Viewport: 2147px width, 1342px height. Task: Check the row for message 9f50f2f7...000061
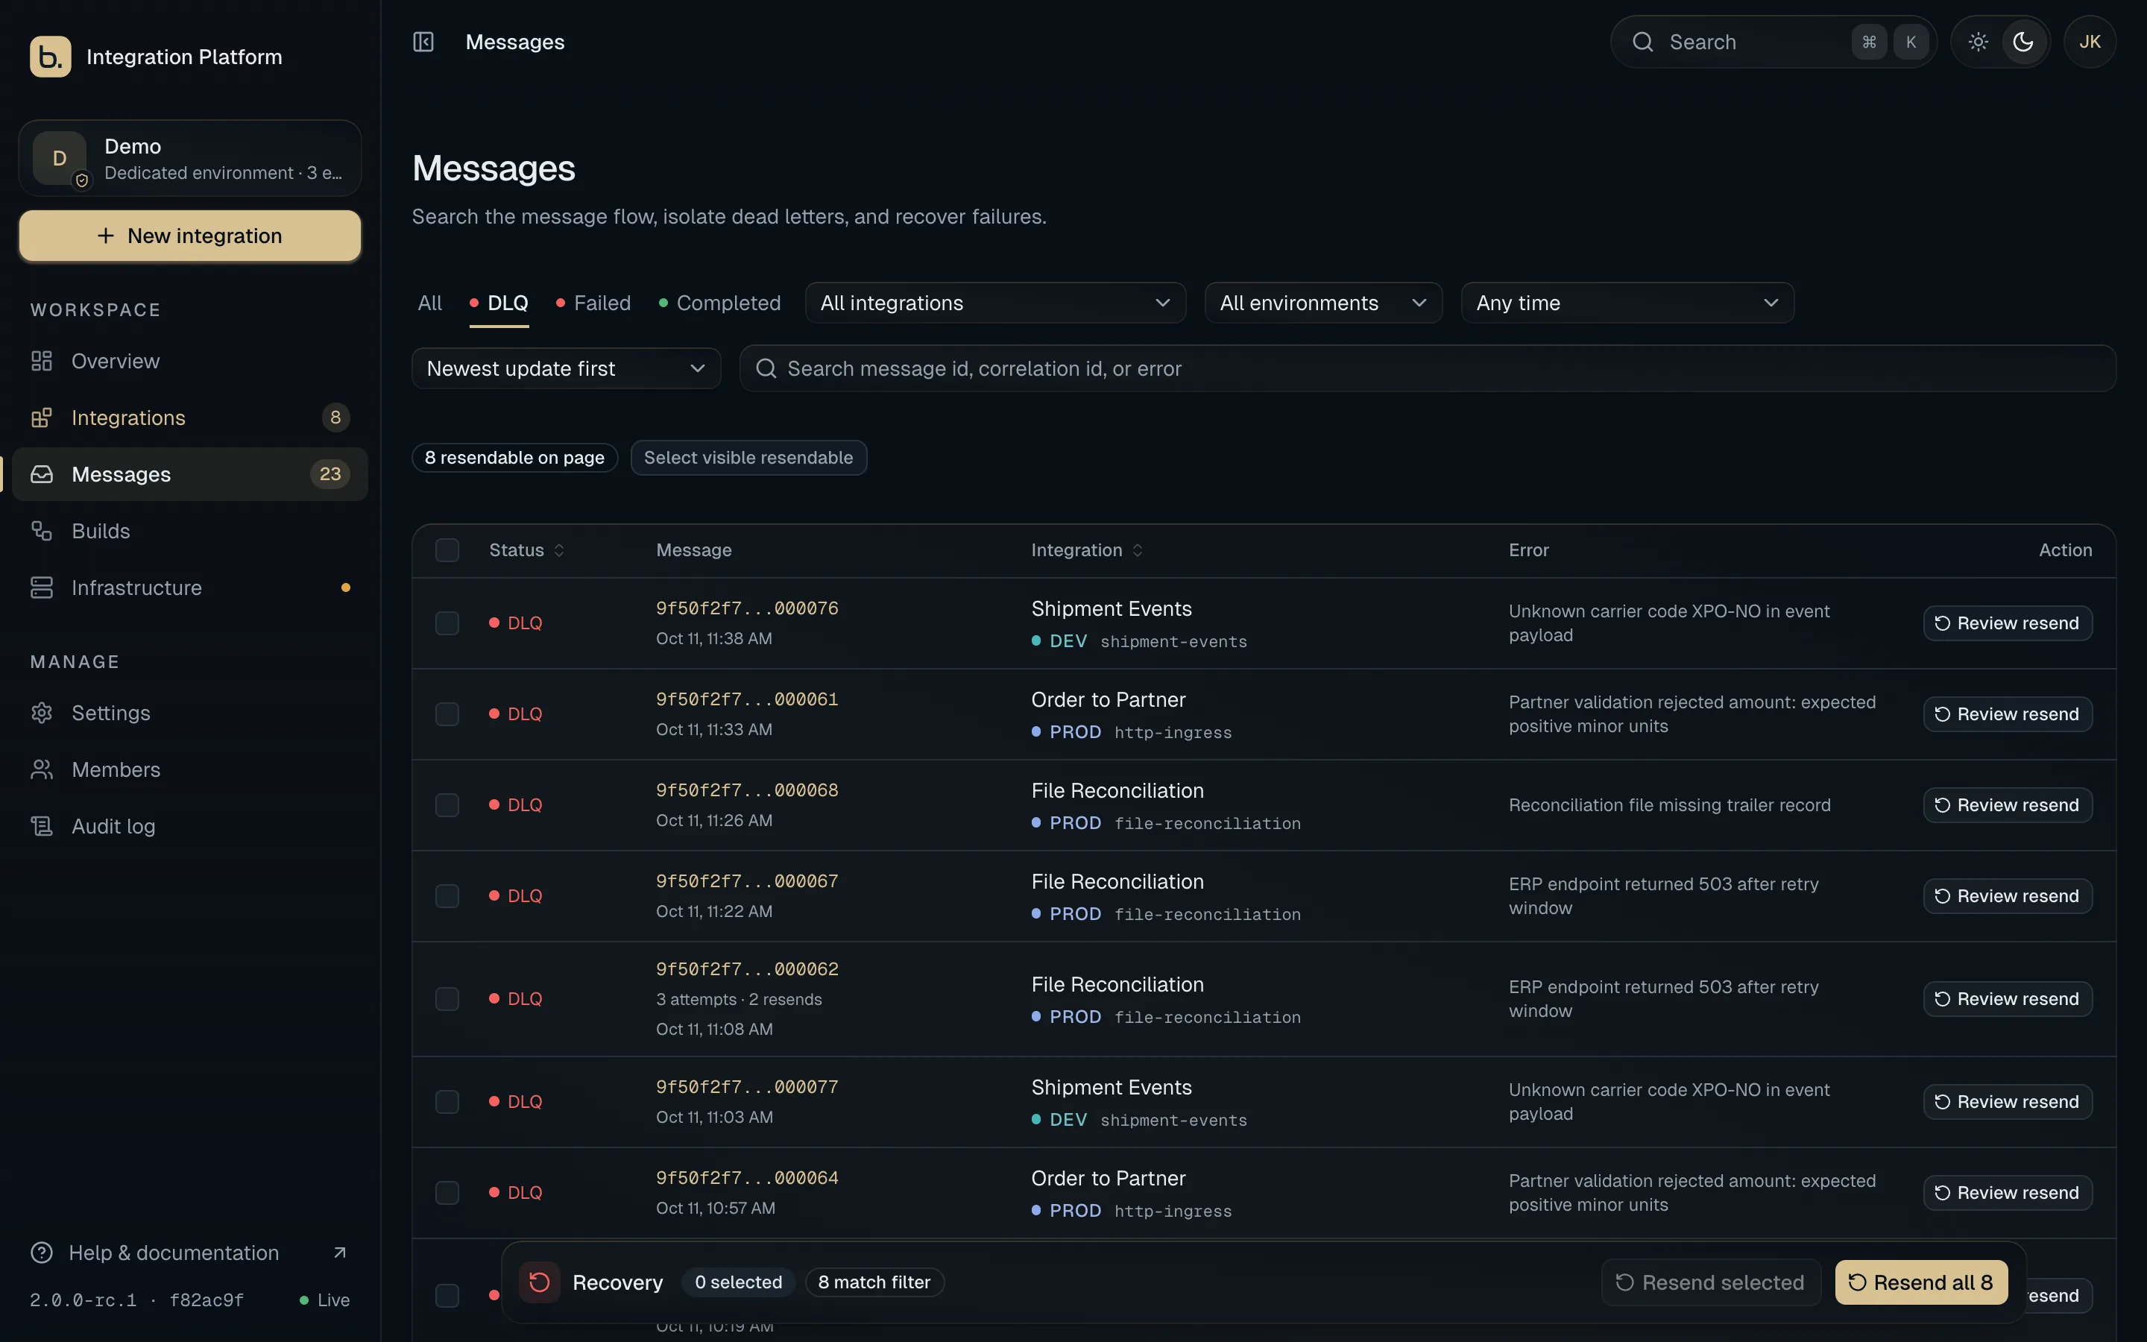pyautogui.click(x=447, y=714)
